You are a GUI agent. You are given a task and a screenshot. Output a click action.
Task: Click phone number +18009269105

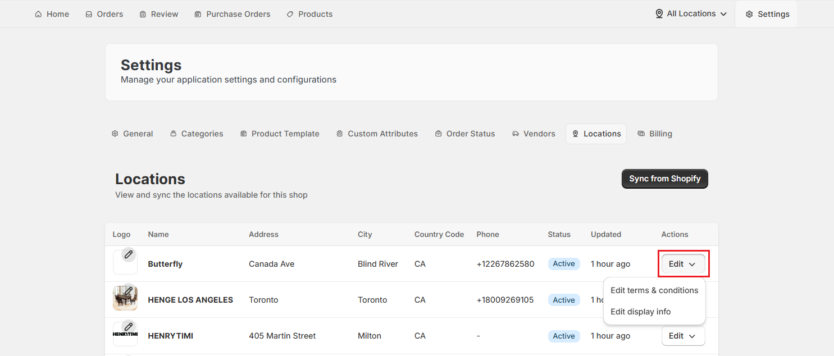(x=505, y=300)
